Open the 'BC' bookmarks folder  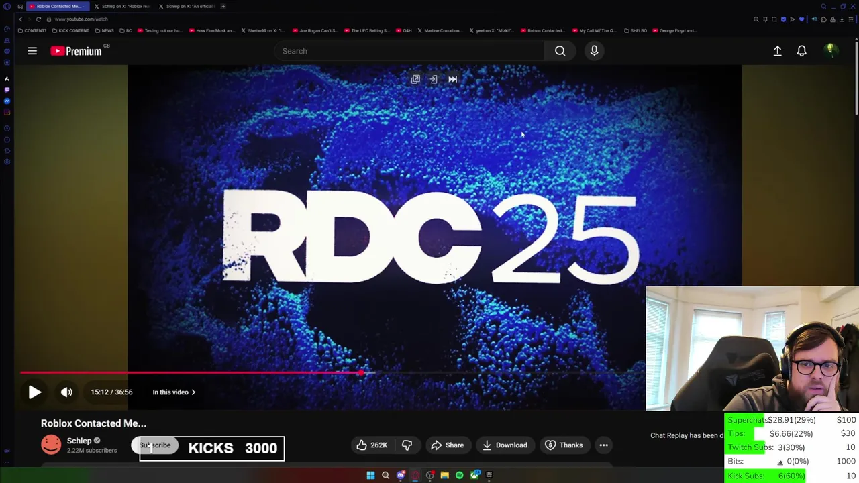[125, 31]
